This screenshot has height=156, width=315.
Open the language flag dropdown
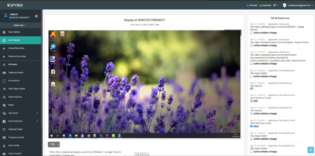click(x=276, y=6)
